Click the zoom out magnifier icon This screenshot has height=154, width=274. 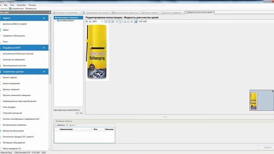coord(90,21)
